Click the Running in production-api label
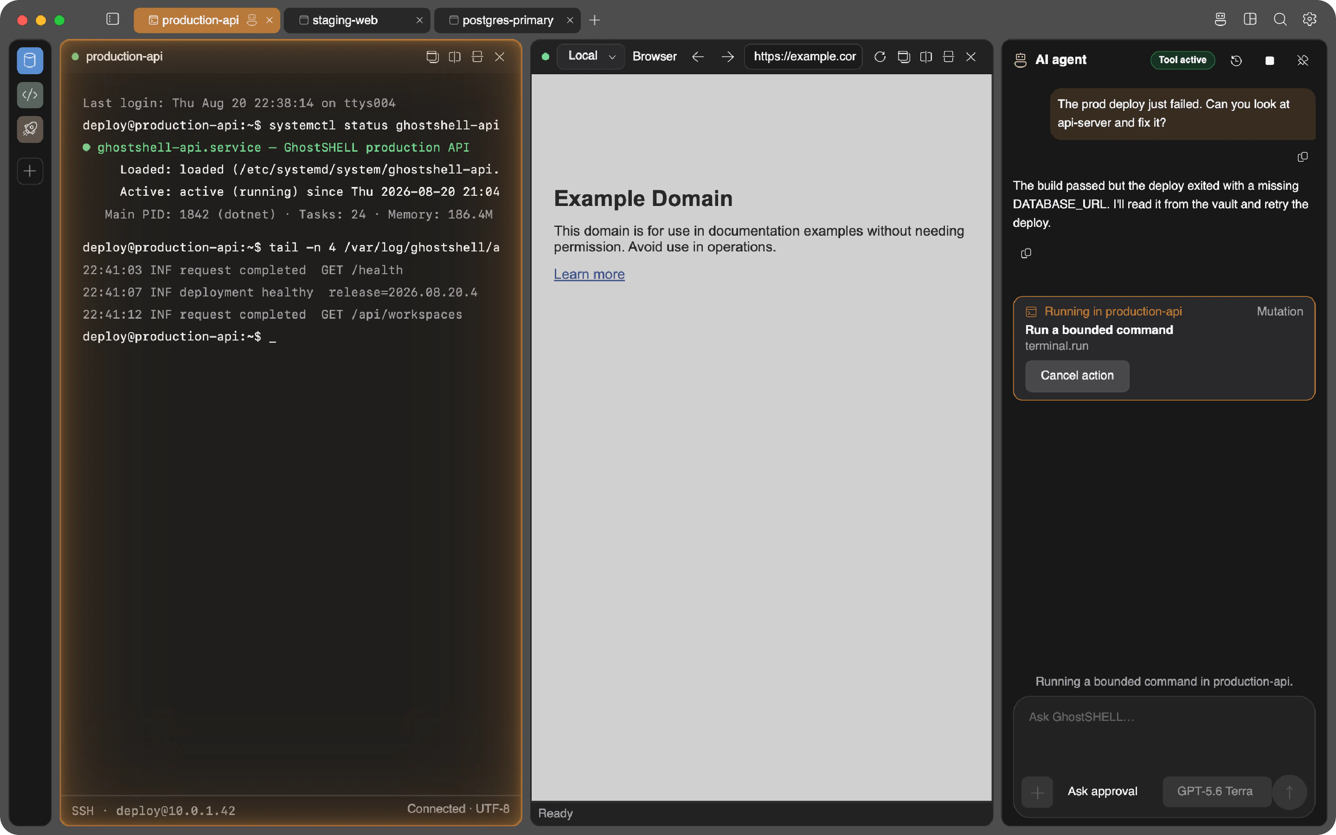Image resolution: width=1336 pixels, height=835 pixels. pyautogui.click(x=1113, y=311)
